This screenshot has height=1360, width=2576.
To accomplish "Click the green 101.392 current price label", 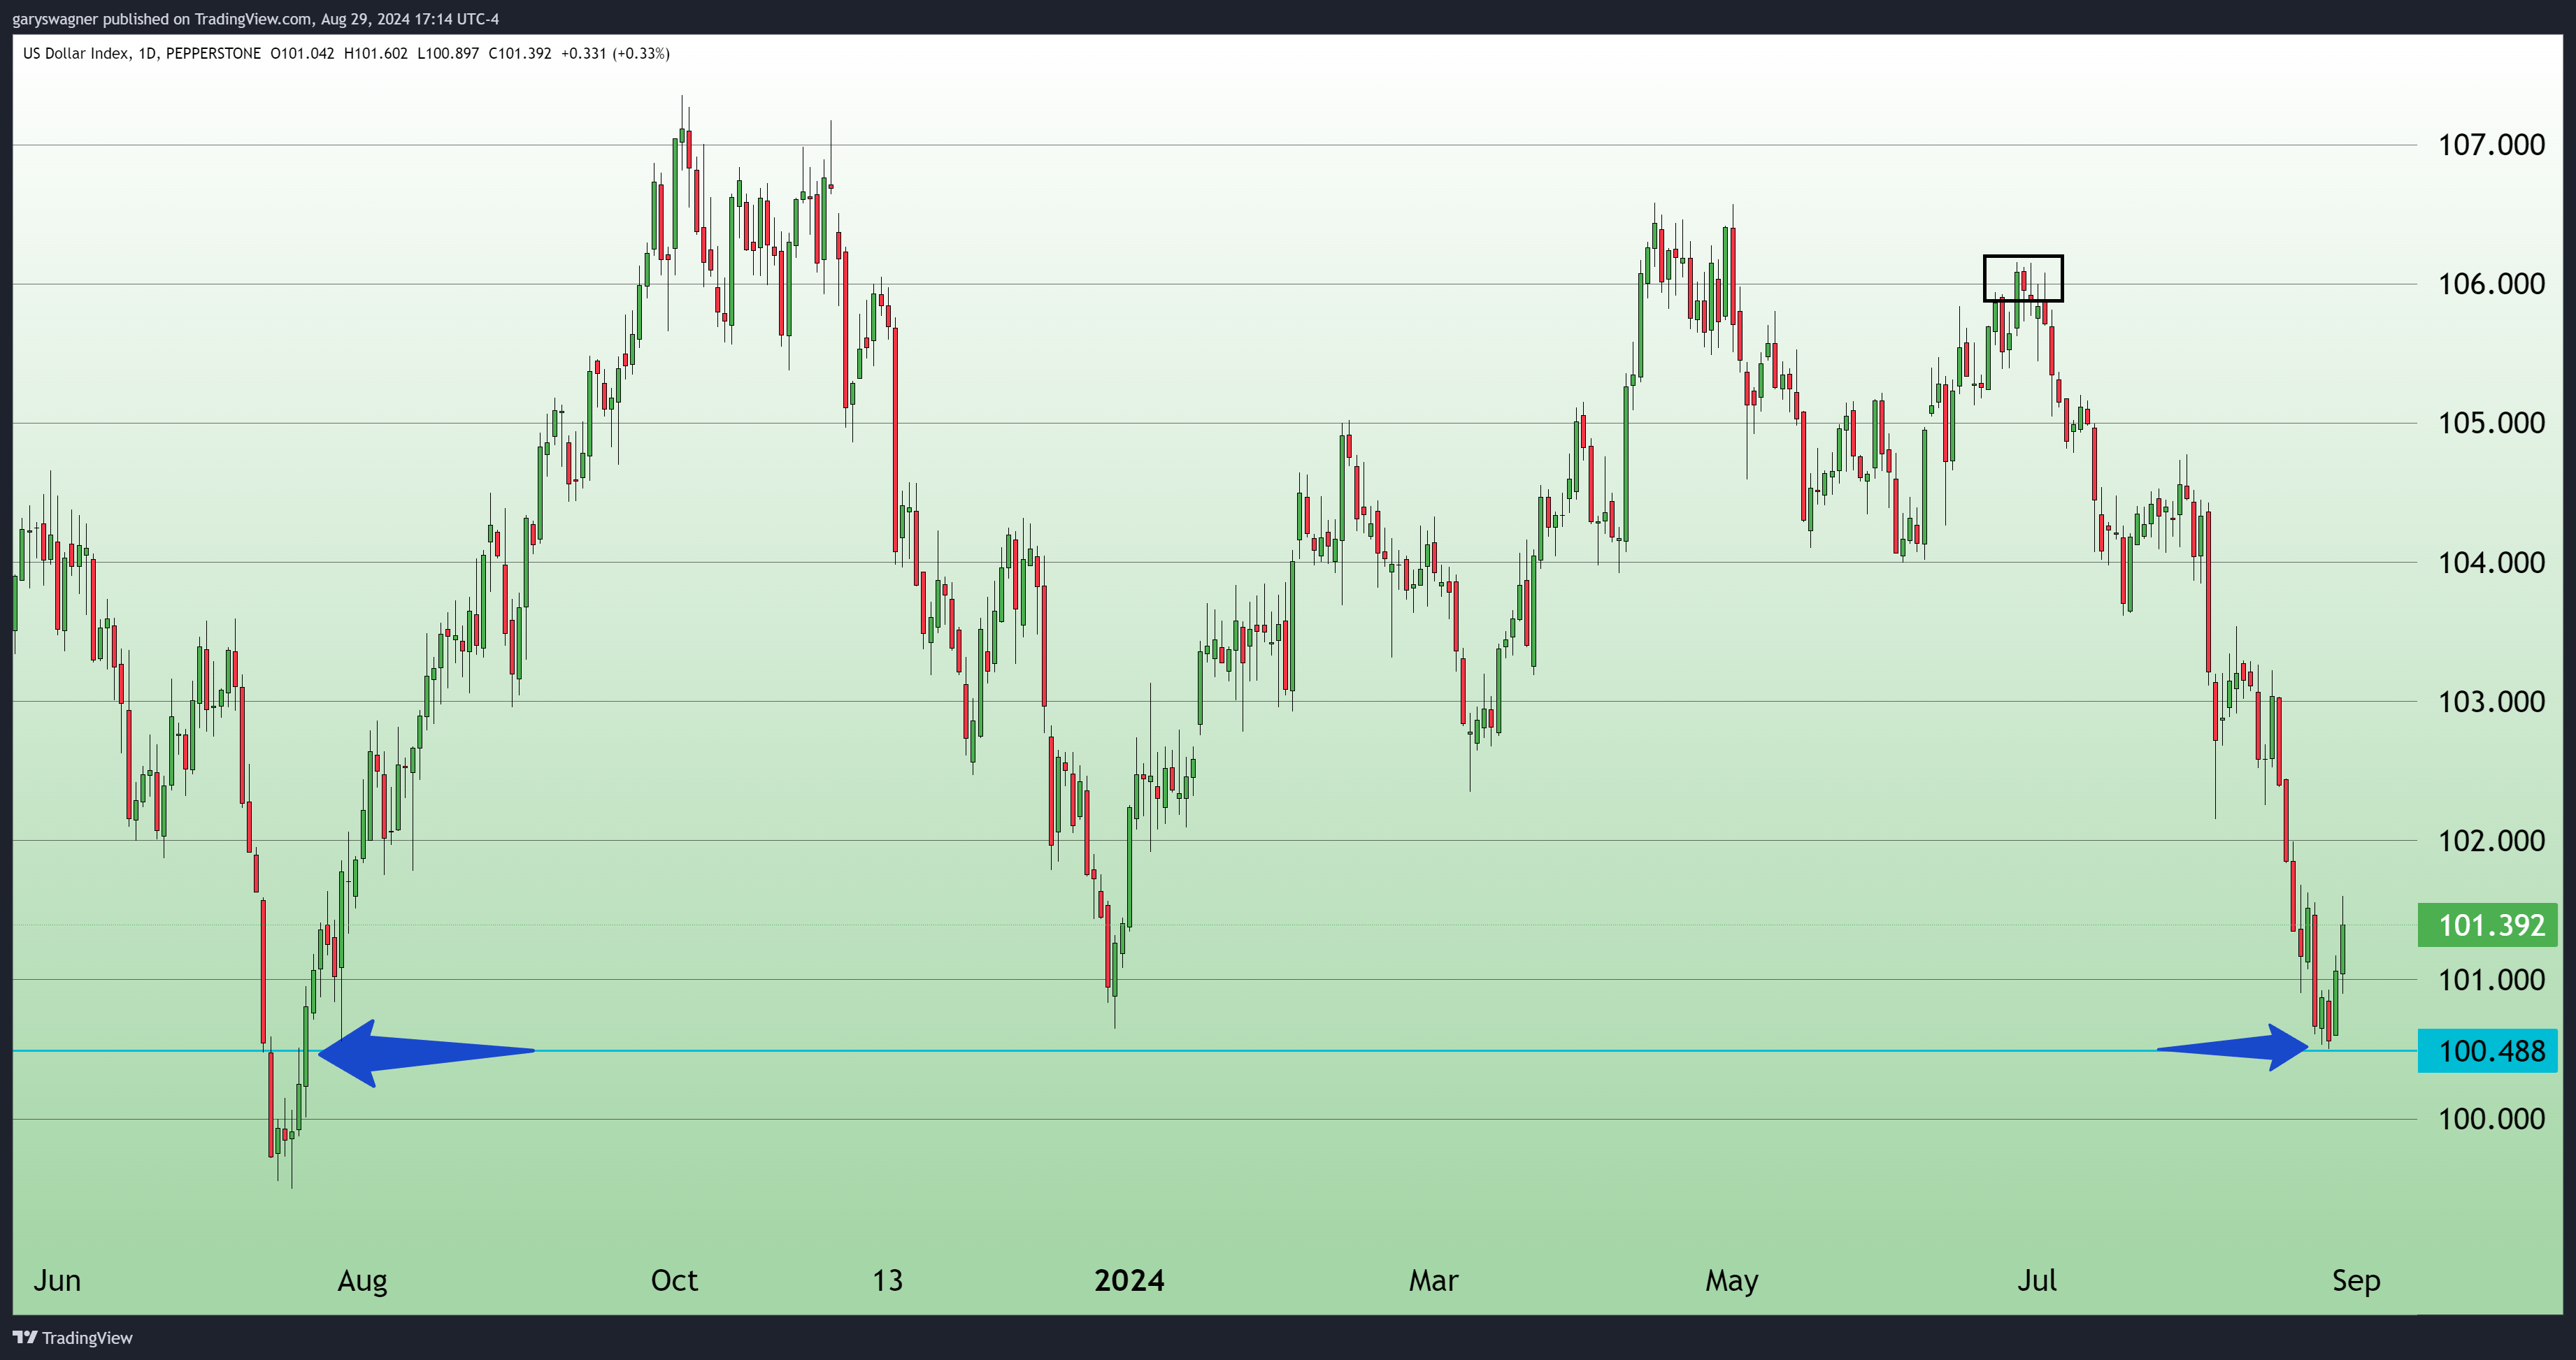I will 2487,925.
